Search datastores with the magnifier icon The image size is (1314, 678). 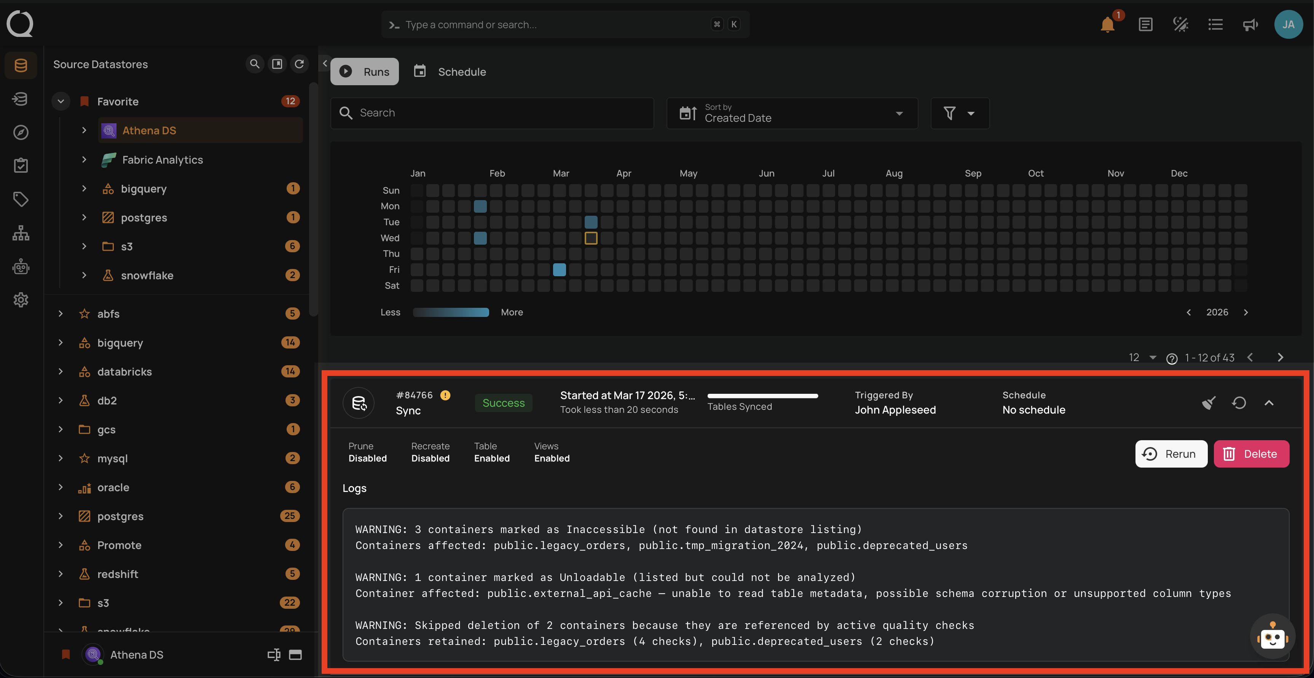coord(255,64)
